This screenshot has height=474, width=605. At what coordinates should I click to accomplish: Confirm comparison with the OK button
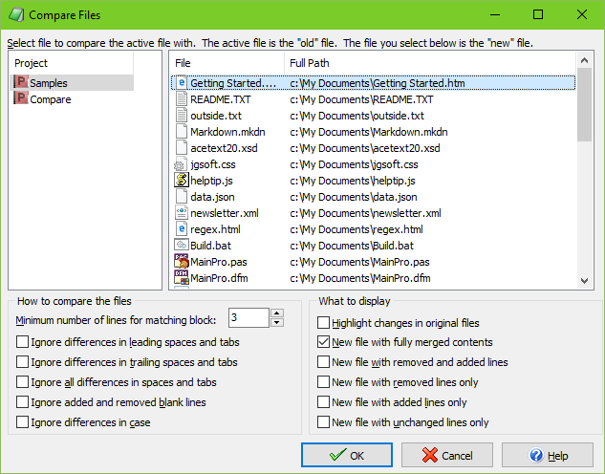347,456
